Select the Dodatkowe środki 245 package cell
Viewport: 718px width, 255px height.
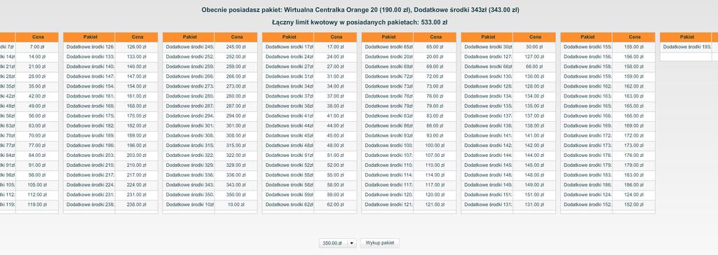(189, 47)
